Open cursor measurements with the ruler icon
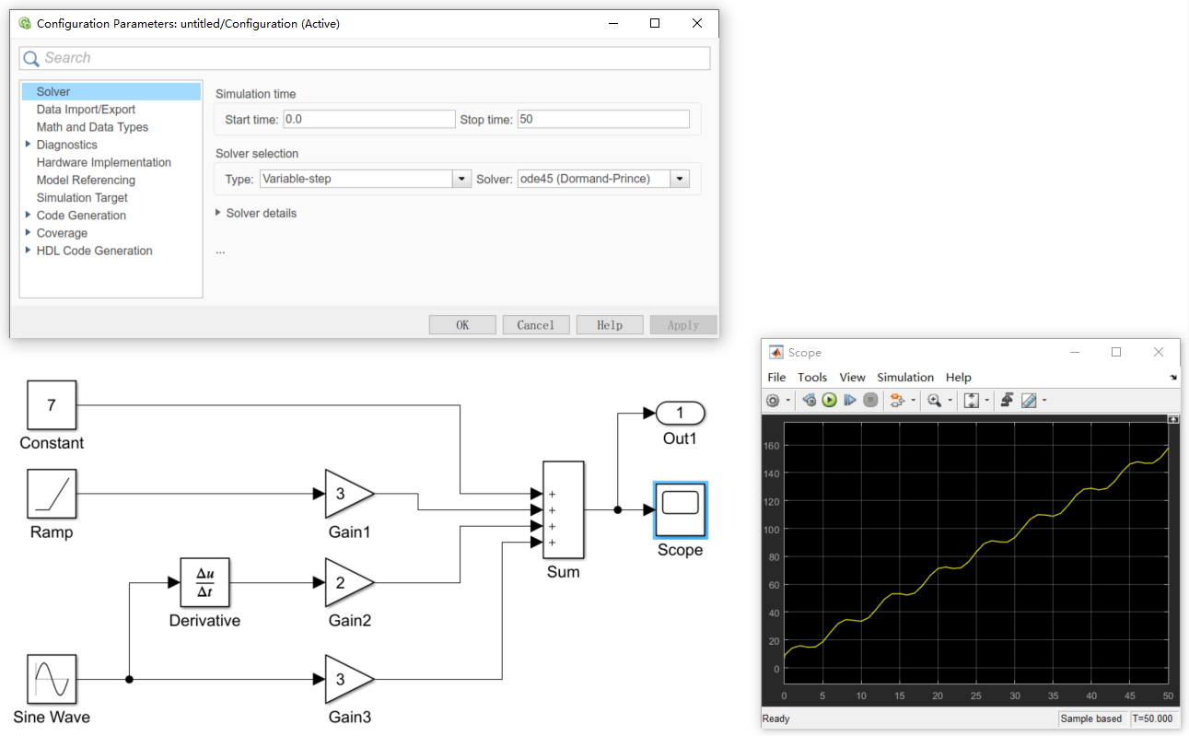The height and width of the screenshot is (736, 1189). tap(1028, 400)
